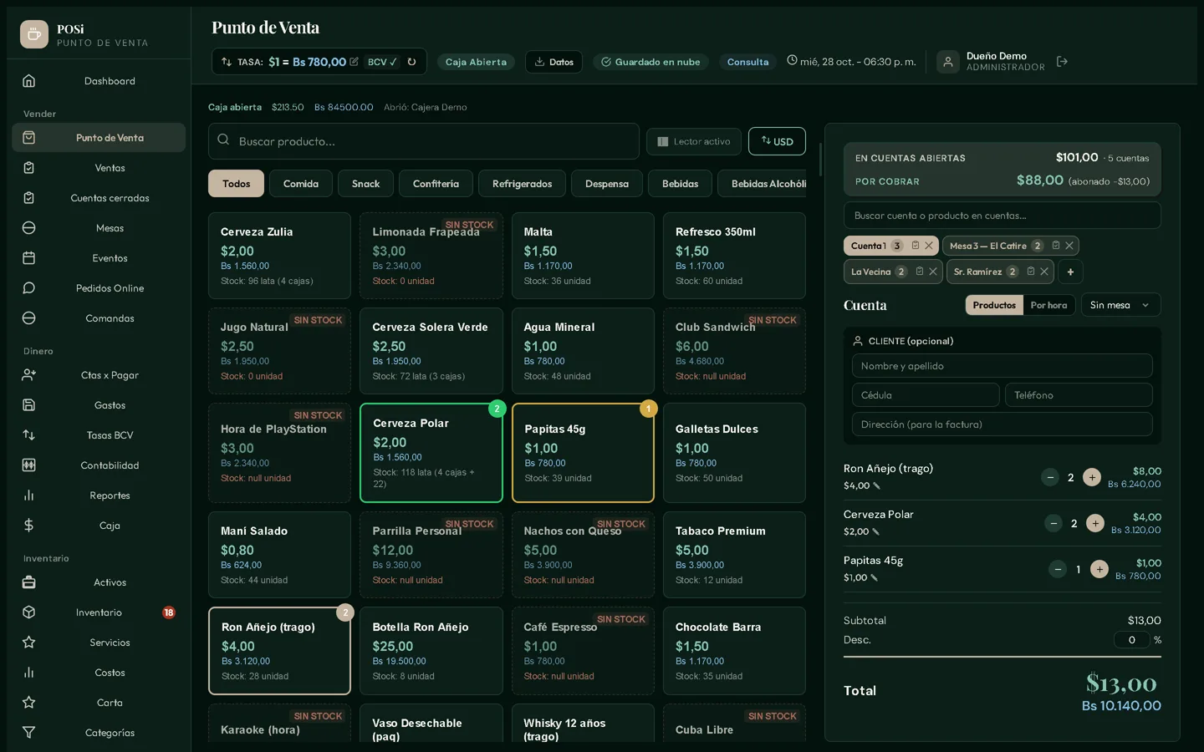The height and width of the screenshot is (752, 1204).
Task: Click the discount percentage field
Action: 1132,640
